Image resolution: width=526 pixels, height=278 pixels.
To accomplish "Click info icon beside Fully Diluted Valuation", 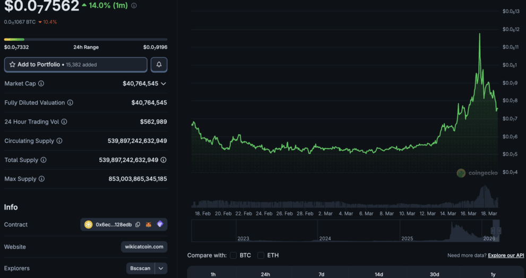I will pyautogui.click(x=70, y=103).
